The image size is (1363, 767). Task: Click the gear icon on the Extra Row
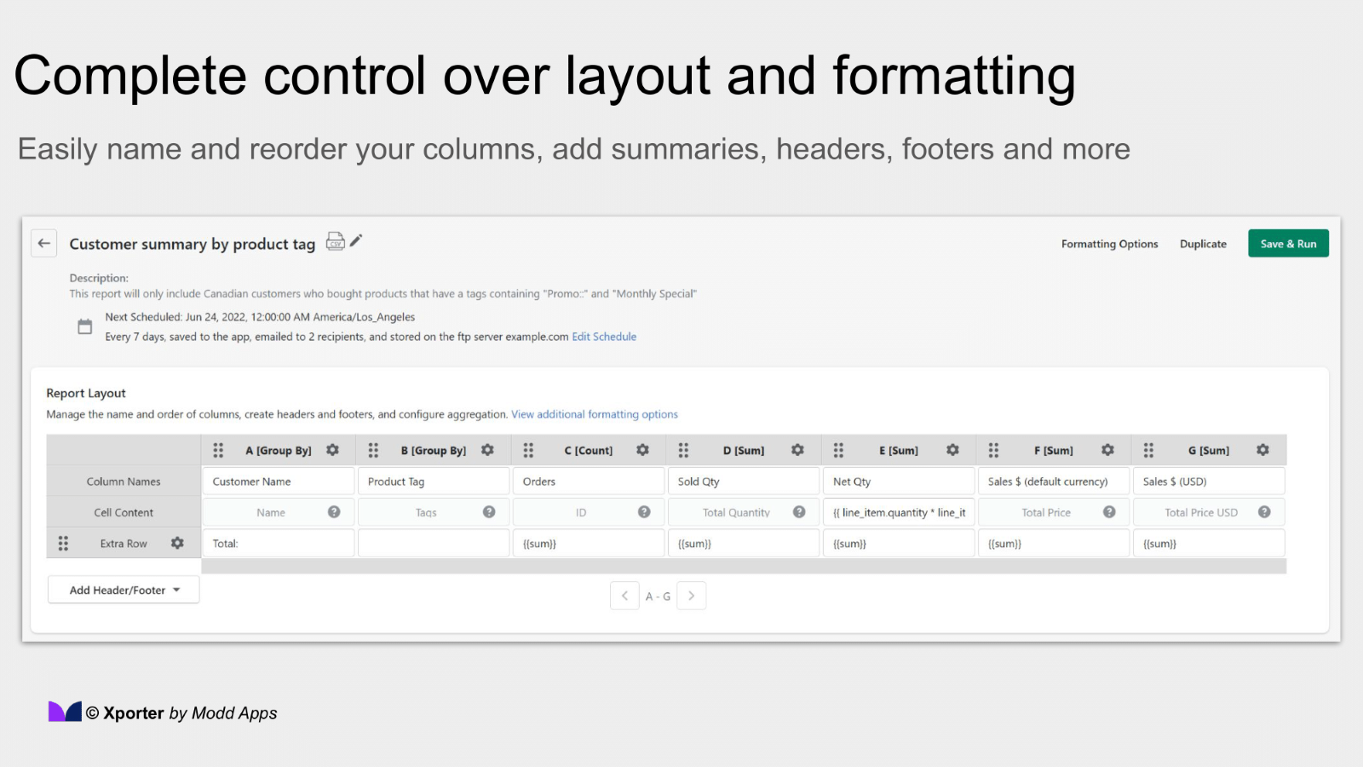[x=177, y=543]
